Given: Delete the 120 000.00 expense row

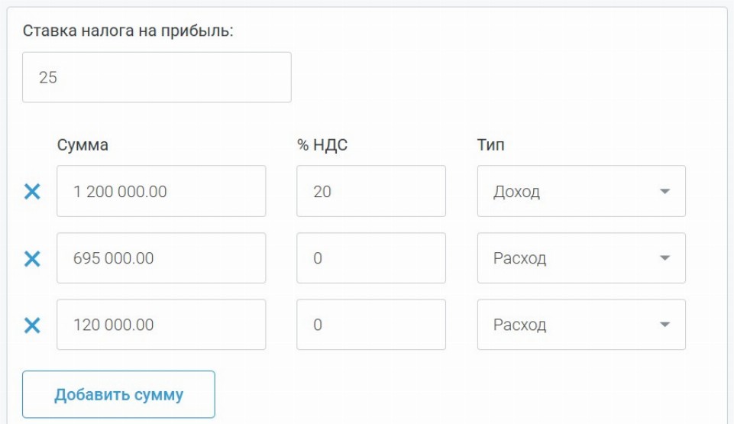Looking at the screenshot, I should point(32,325).
